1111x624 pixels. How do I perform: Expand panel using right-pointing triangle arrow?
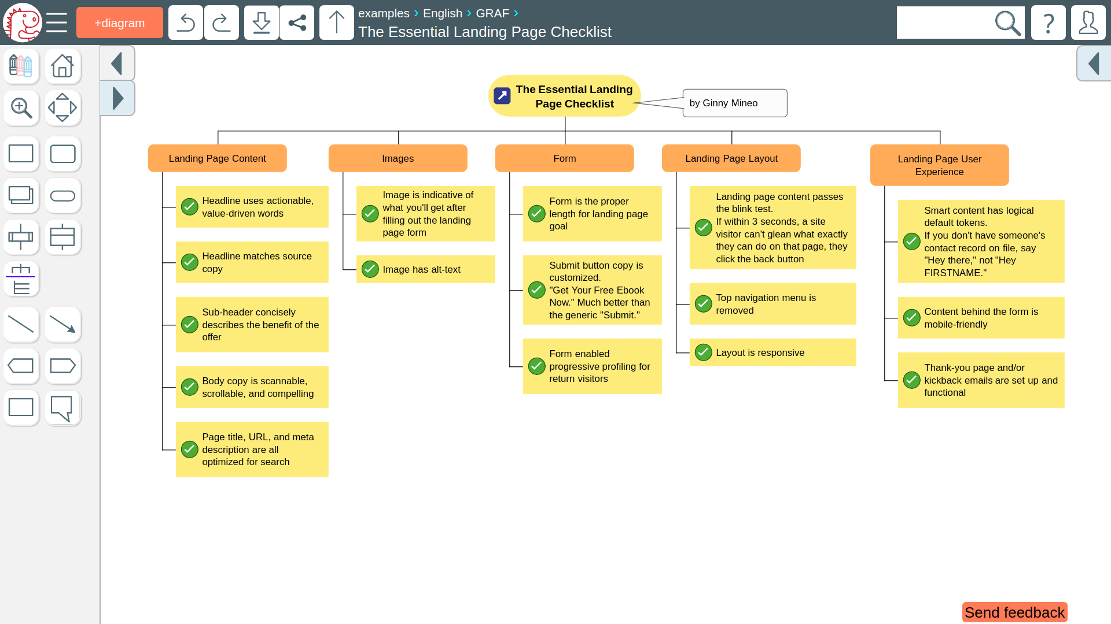(x=117, y=98)
